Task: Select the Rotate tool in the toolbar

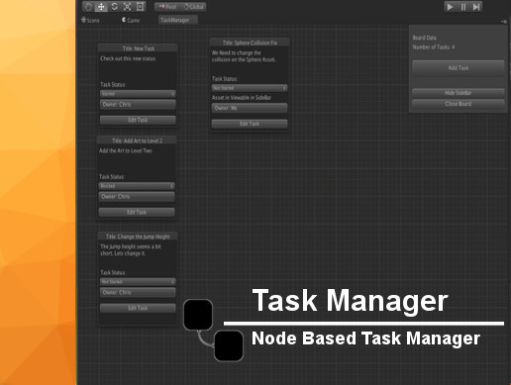Action: 114,7
